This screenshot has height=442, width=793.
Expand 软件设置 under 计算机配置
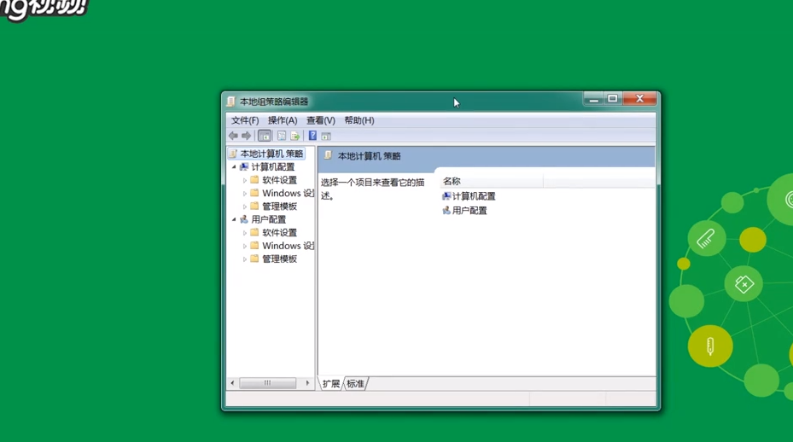pos(245,180)
